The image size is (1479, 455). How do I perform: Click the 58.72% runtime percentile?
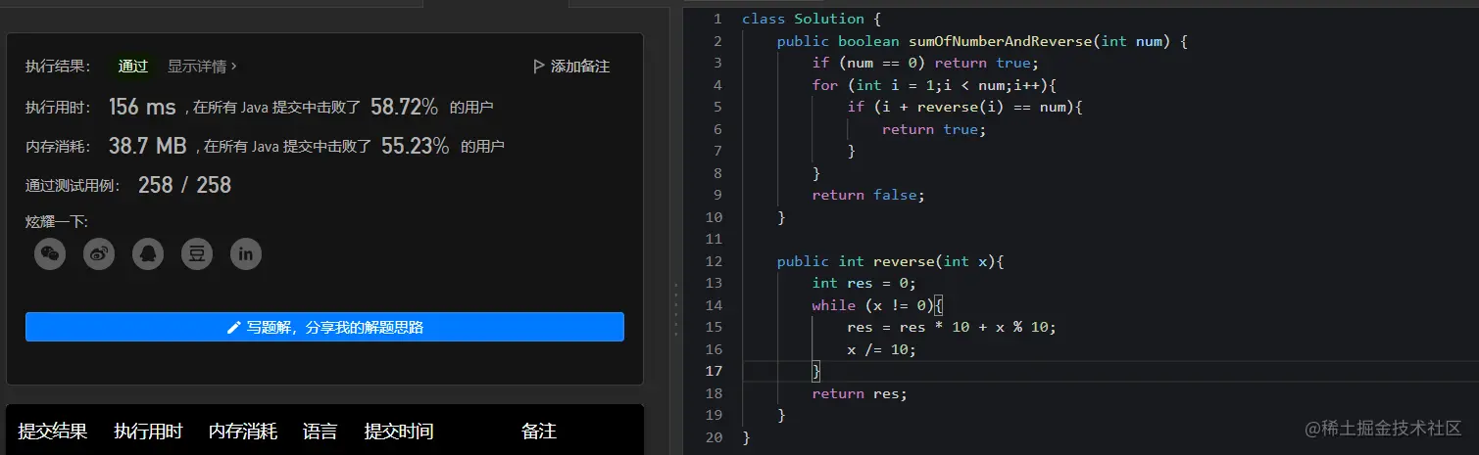coord(404,107)
